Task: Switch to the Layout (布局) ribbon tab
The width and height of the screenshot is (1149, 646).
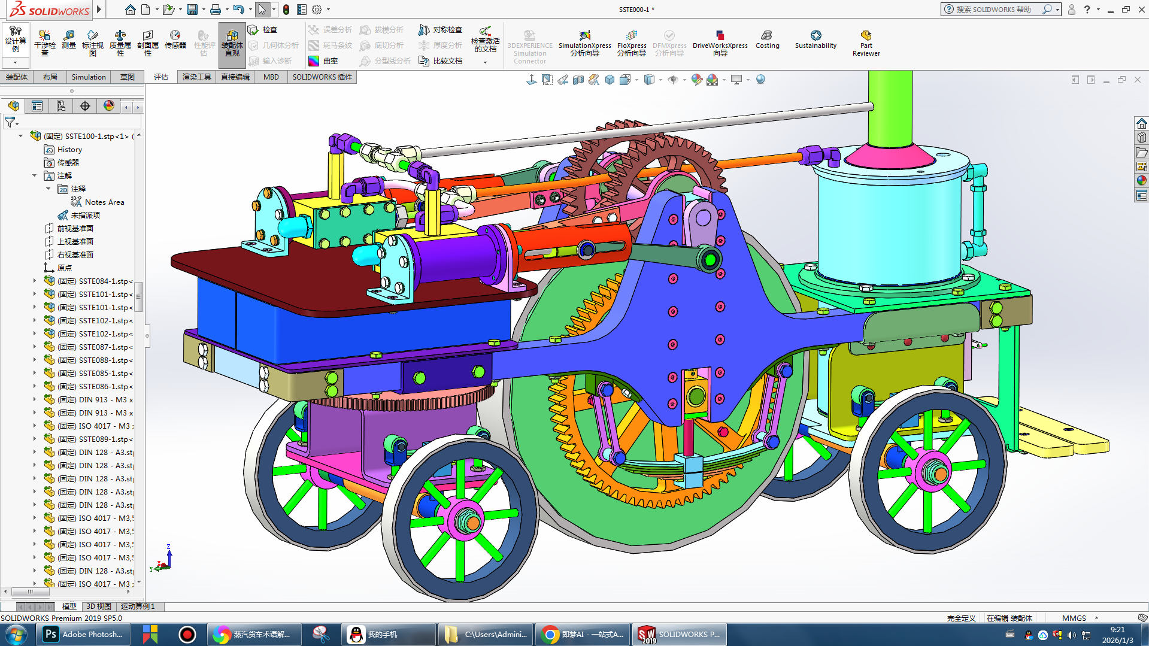Action: click(x=50, y=77)
